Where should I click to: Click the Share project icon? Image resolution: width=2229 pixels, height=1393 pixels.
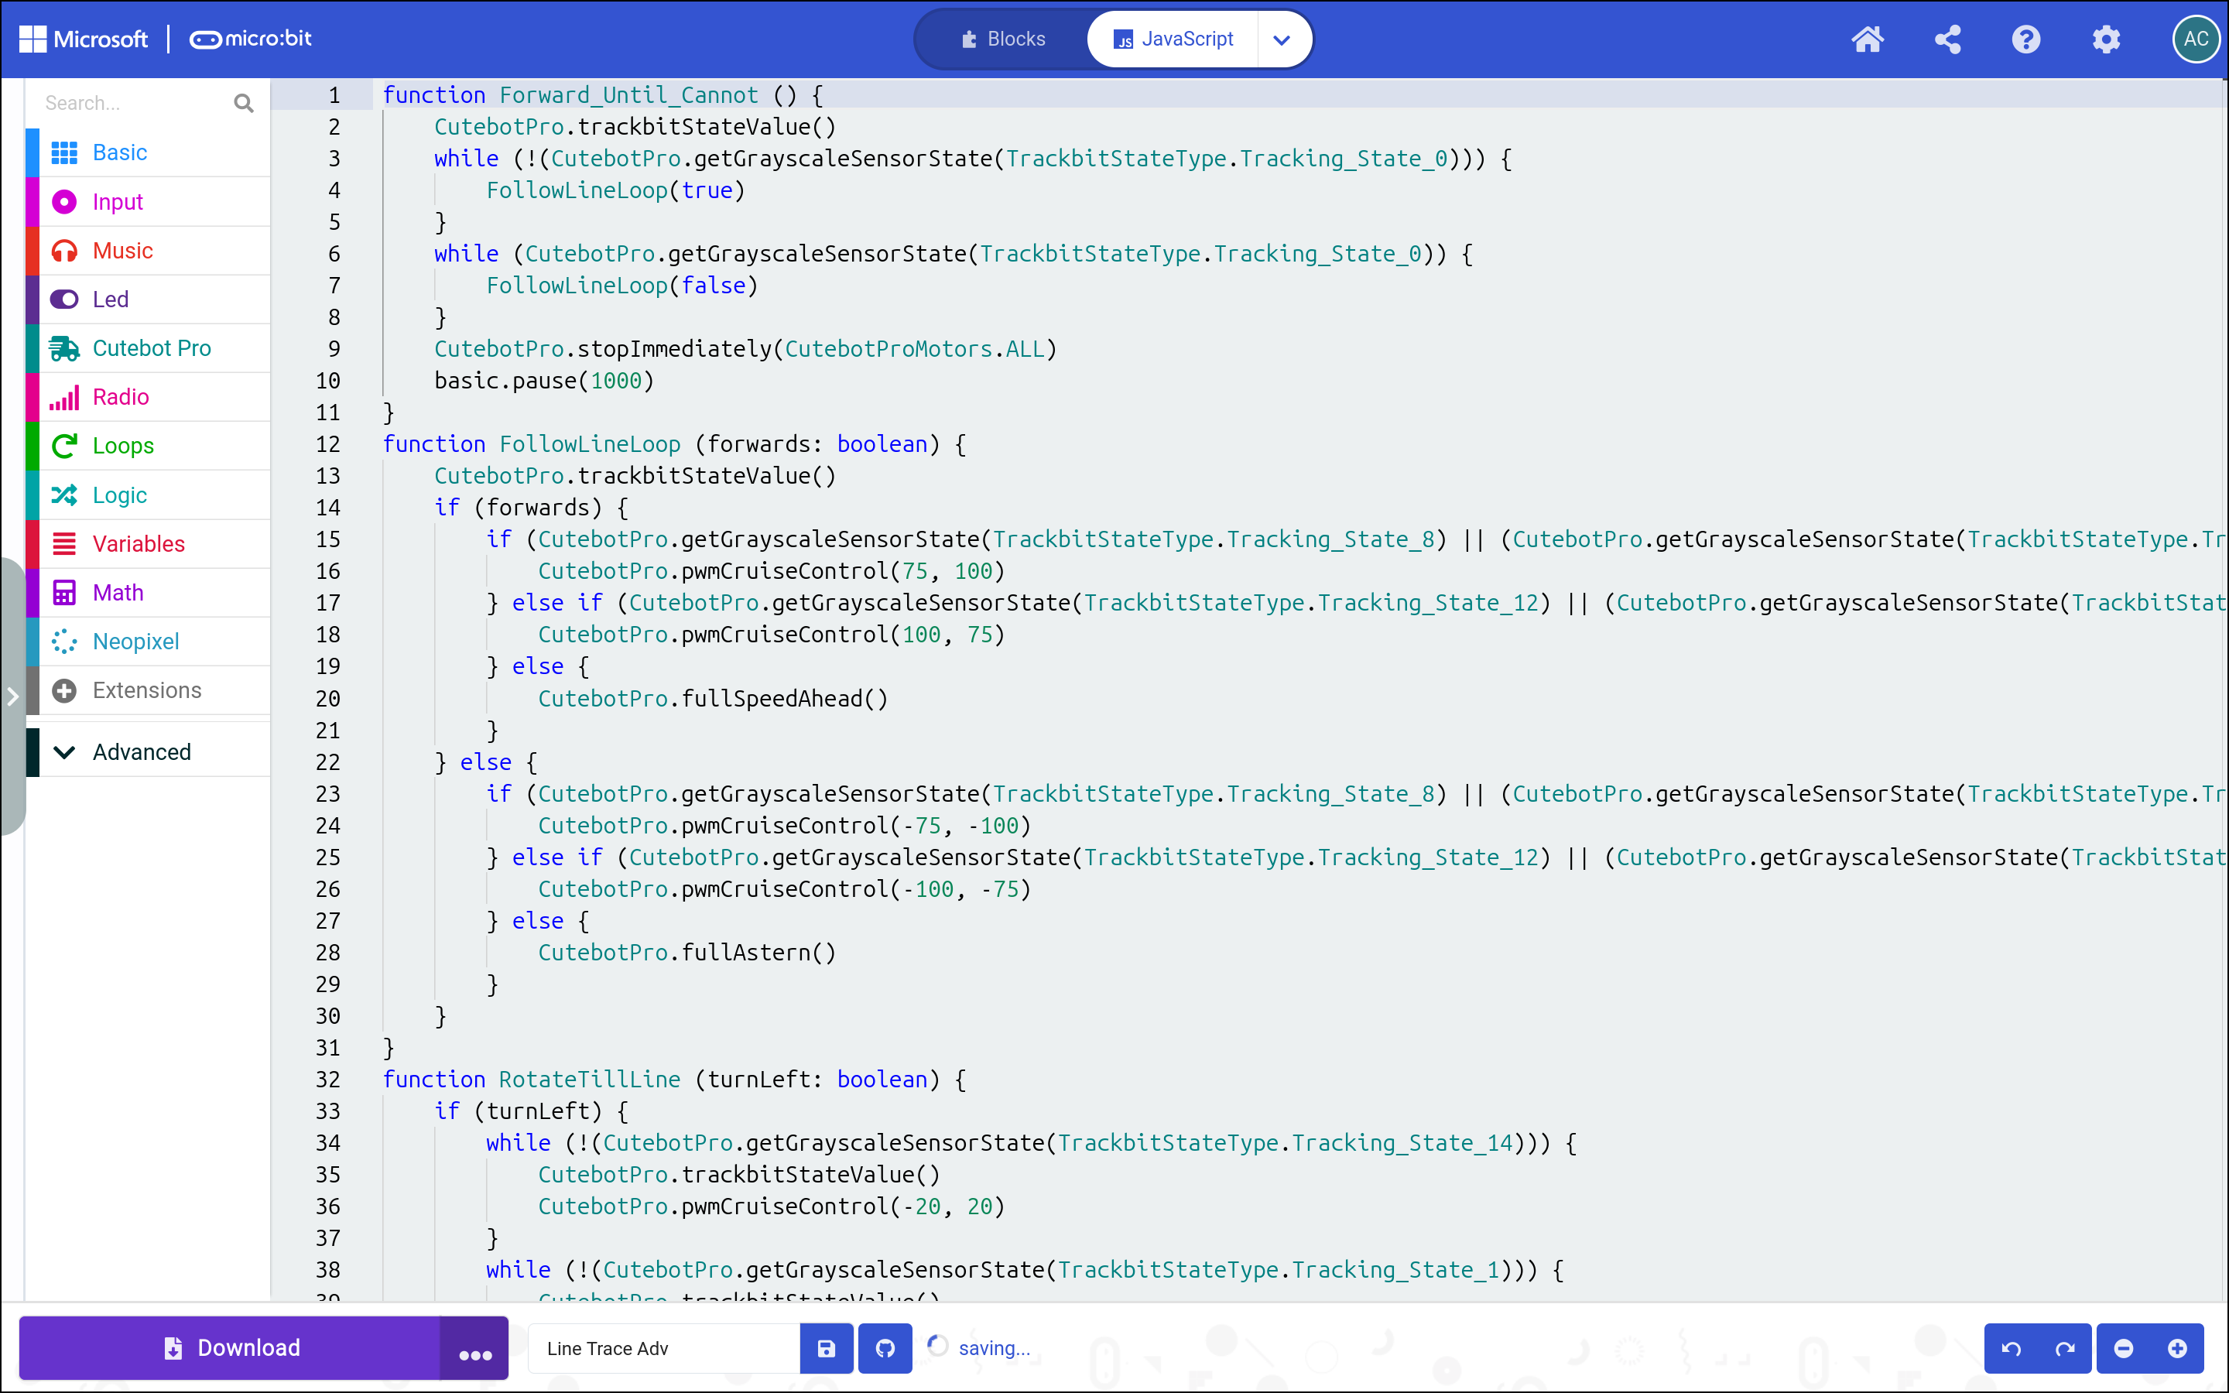click(1947, 39)
